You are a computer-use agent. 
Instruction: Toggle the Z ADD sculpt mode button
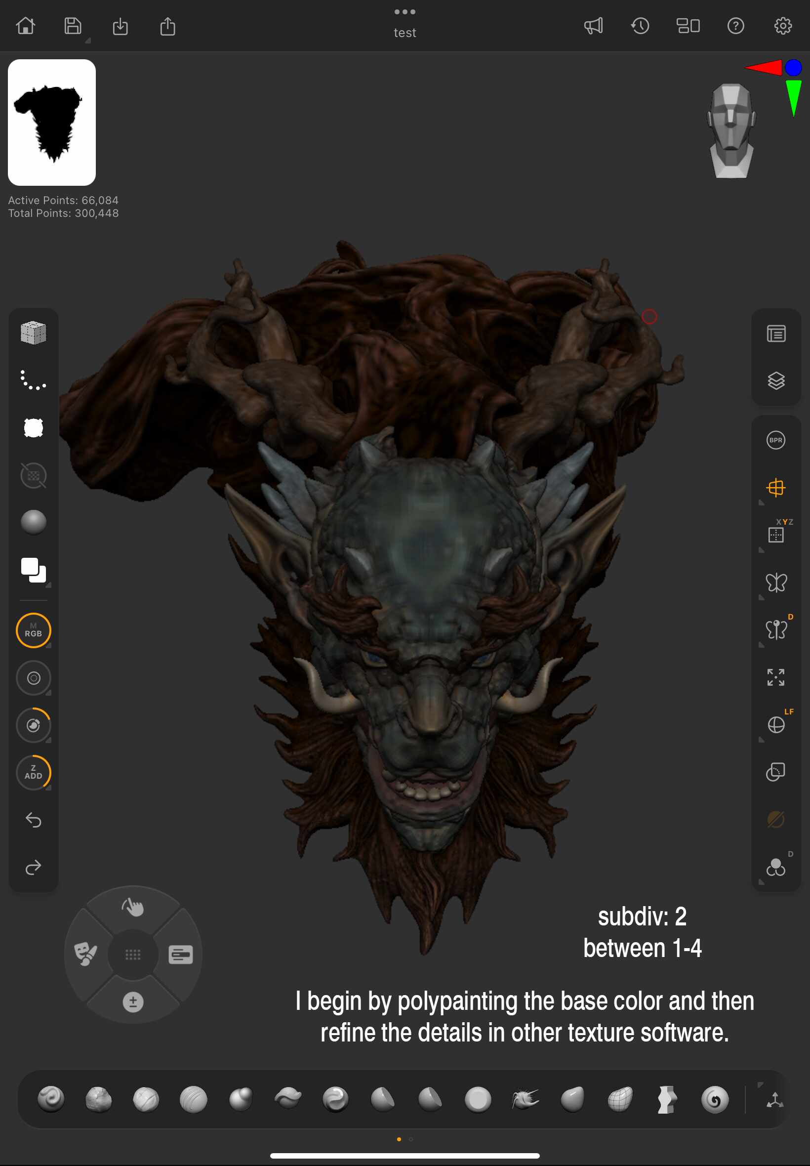click(x=34, y=773)
